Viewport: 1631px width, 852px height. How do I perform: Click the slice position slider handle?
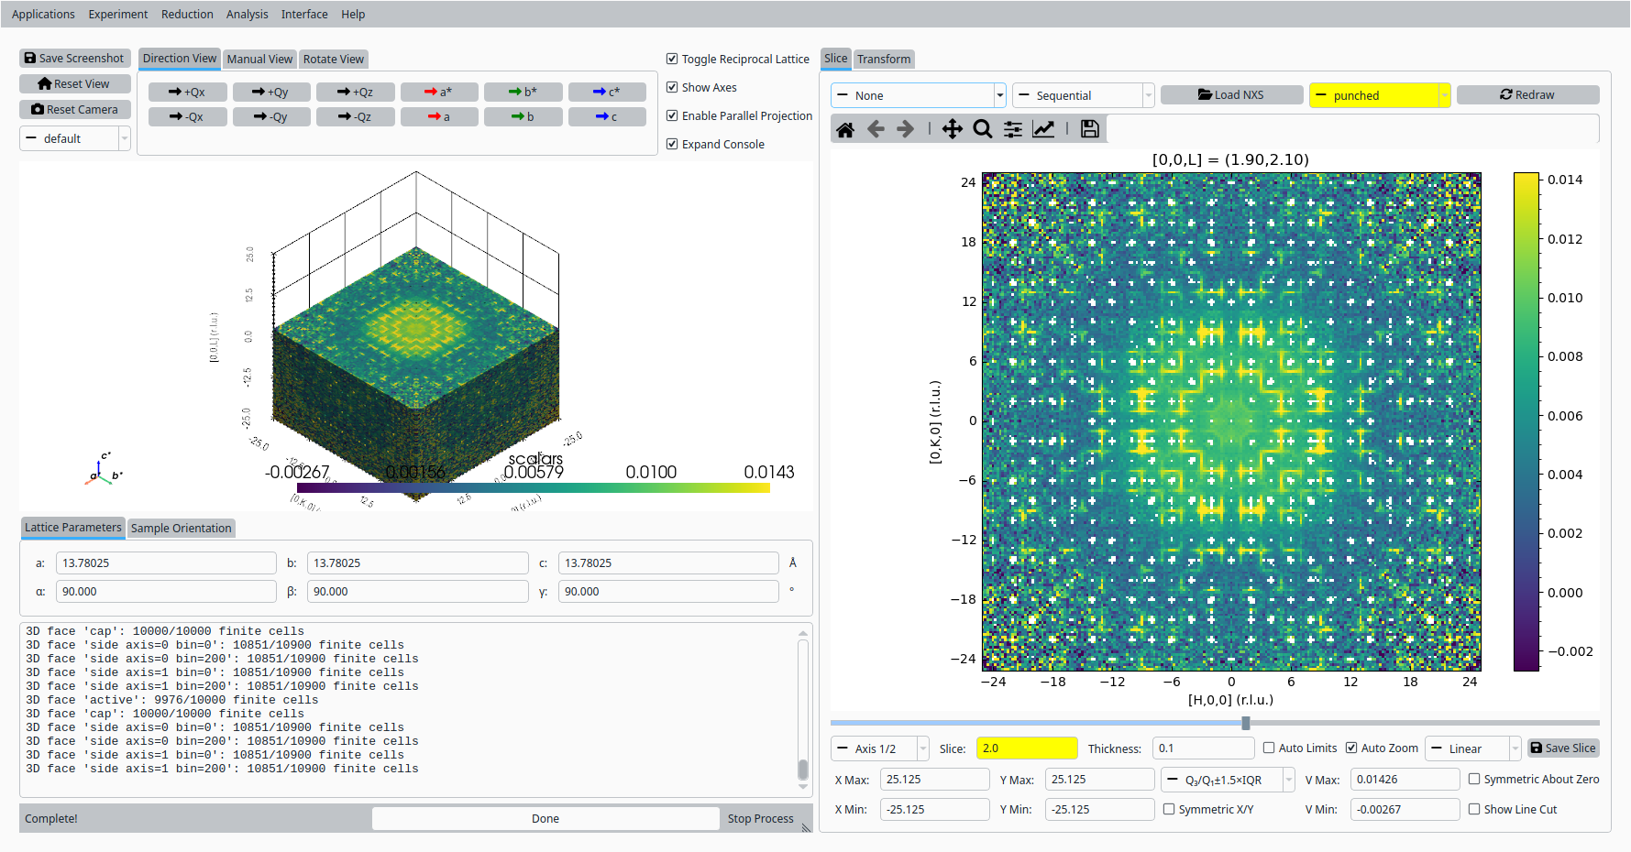pos(1246,723)
